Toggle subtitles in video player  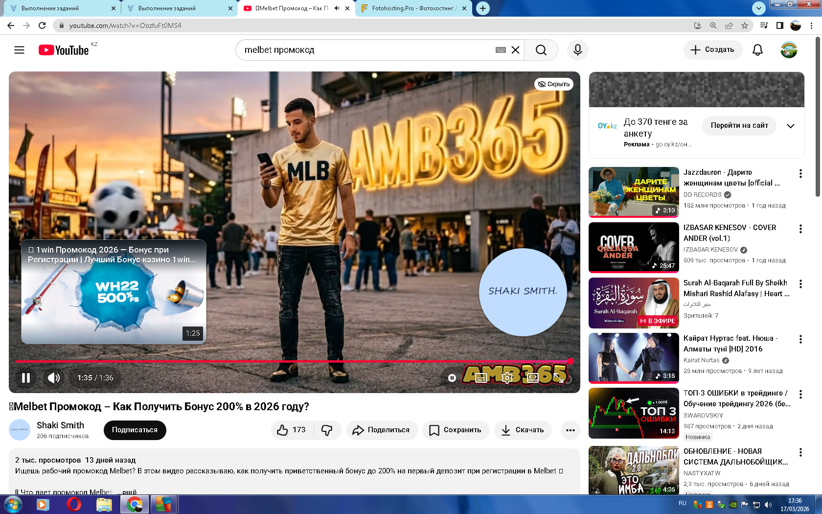pyautogui.click(x=481, y=378)
